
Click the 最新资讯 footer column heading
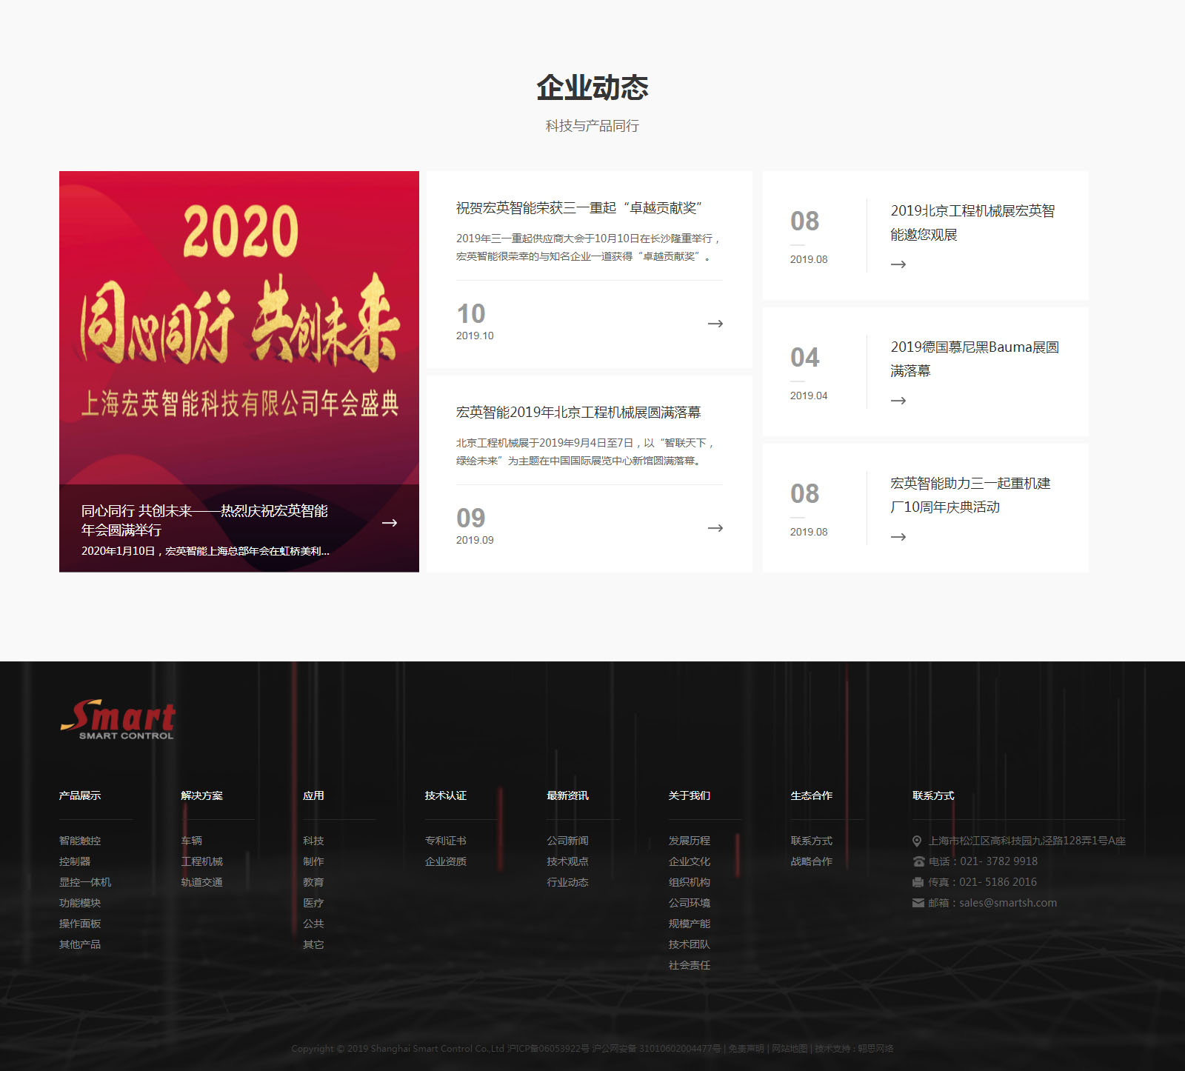point(568,795)
